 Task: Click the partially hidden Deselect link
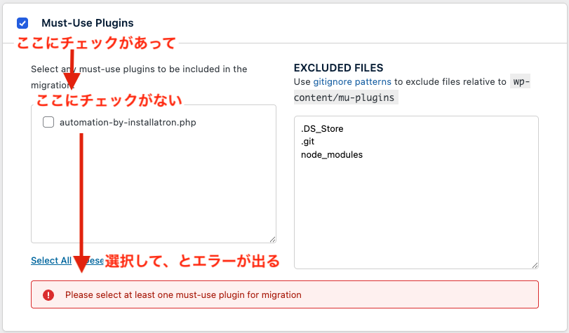click(97, 261)
